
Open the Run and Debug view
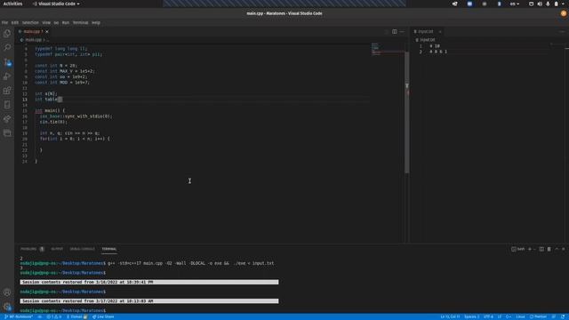click(x=7, y=76)
